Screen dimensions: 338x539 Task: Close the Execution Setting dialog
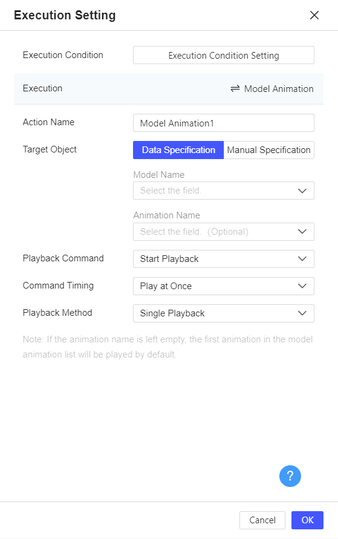click(314, 15)
